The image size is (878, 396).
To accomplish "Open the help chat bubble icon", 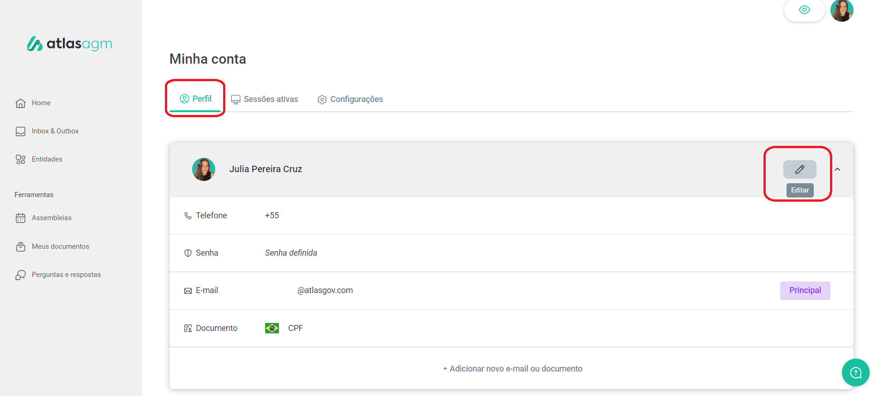I will (x=855, y=372).
